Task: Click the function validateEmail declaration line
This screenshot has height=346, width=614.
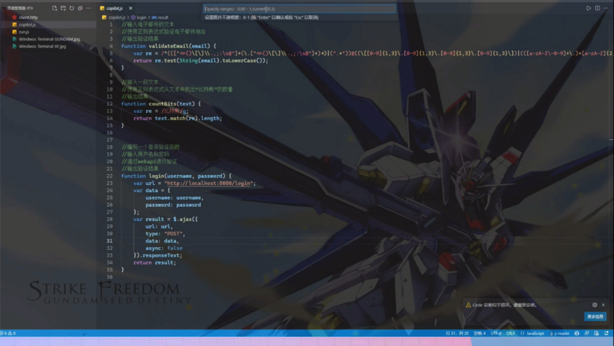Action: coord(168,46)
